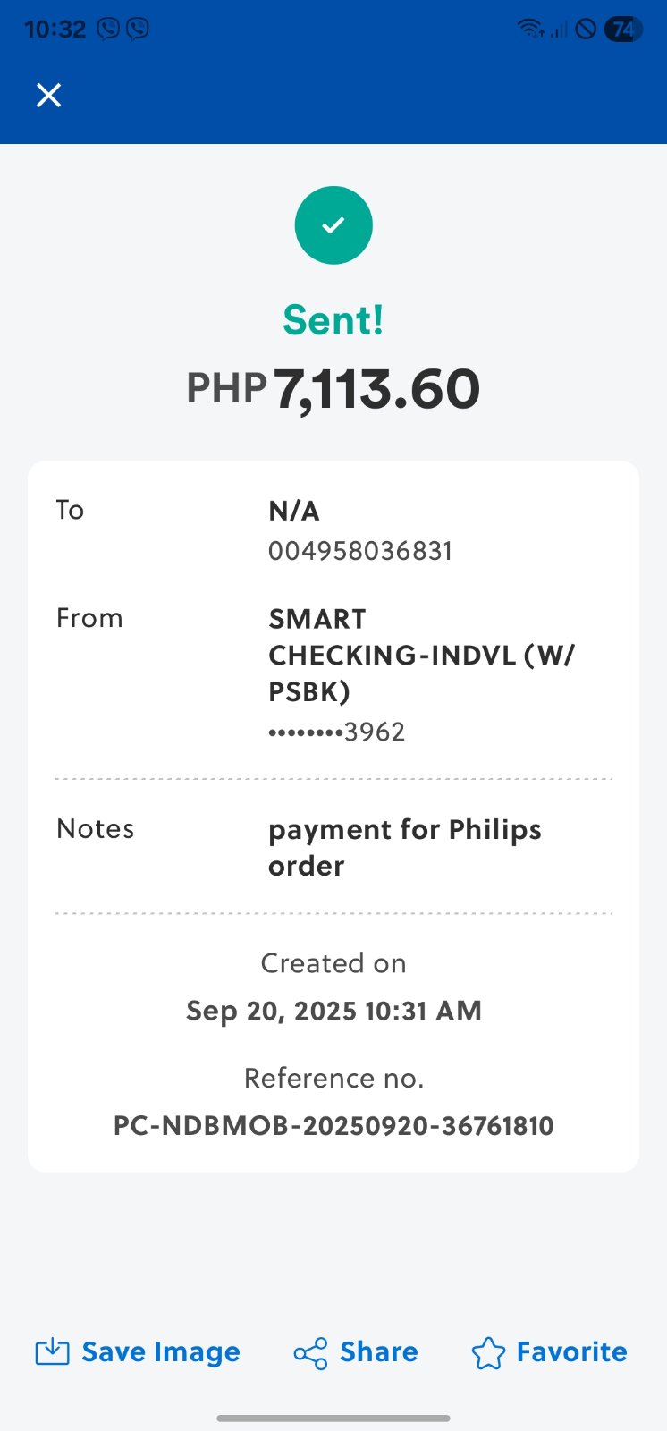The width and height of the screenshot is (667, 1431).
Task: Tap the Wi-Fi status bar icon
Action: [530, 29]
